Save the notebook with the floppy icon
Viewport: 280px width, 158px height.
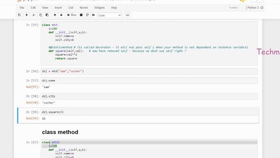tap(19, 15)
